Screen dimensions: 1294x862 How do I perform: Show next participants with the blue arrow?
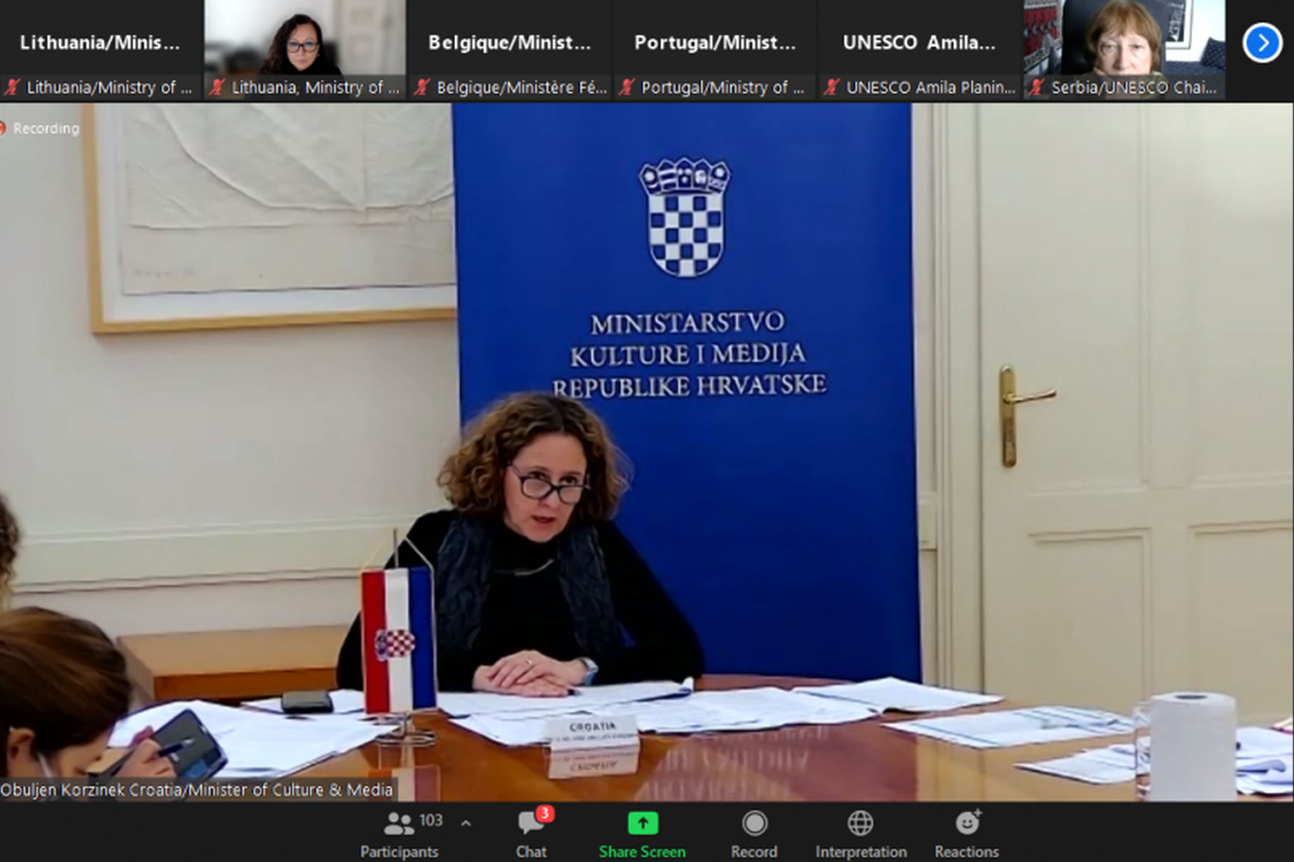pyautogui.click(x=1262, y=43)
